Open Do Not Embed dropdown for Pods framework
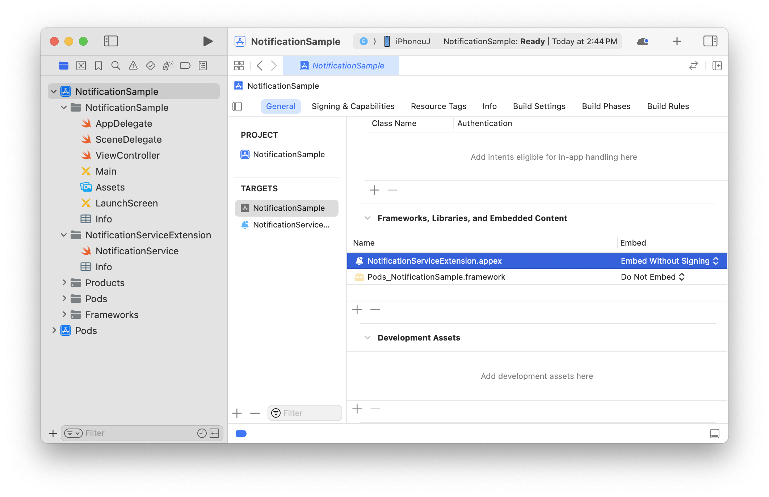The image size is (769, 497). pyautogui.click(x=652, y=277)
